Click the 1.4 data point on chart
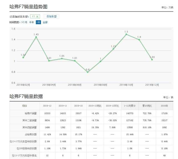 coord(139,40)
